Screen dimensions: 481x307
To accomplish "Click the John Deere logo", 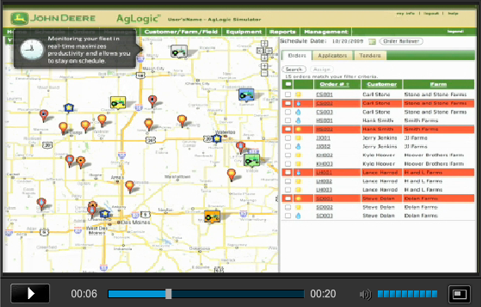I will [x=53, y=18].
